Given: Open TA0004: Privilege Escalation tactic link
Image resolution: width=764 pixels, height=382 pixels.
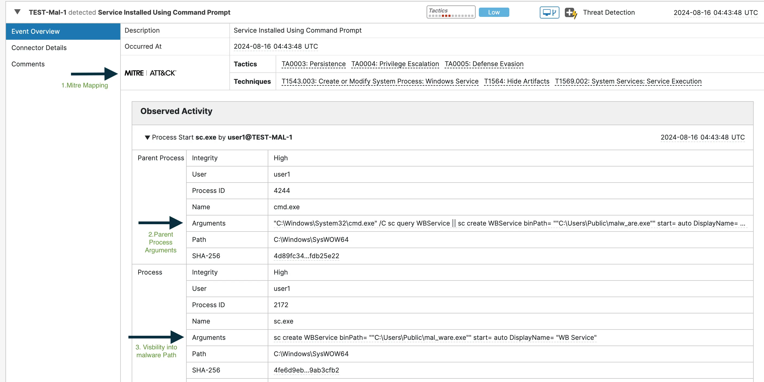Looking at the screenshot, I should [x=395, y=64].
